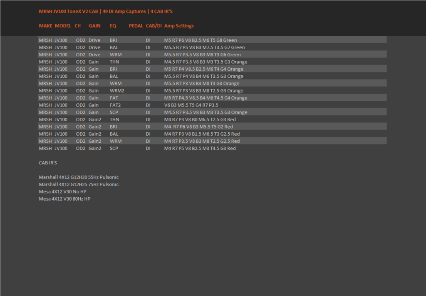Screen dimensions: 426x296
Task: Click "M4 R7 P3 V8 B0 M6.5 T2.5 G3 Red"
Action: point(200,119)
